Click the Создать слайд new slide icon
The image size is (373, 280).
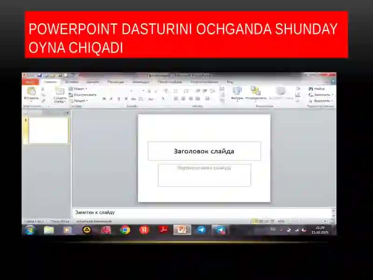coord(60,91)
